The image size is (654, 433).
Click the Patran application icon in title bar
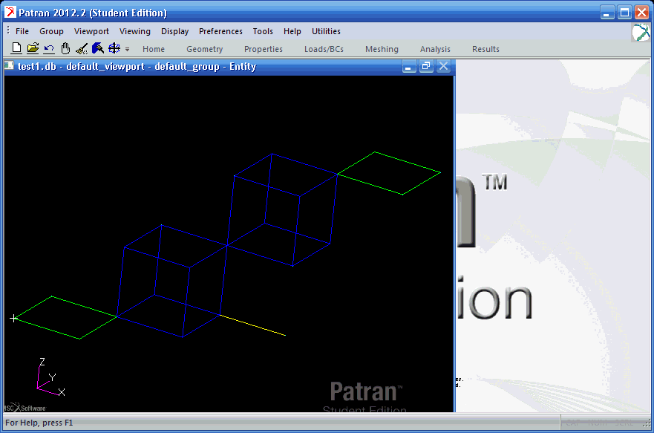coord(10,13)
